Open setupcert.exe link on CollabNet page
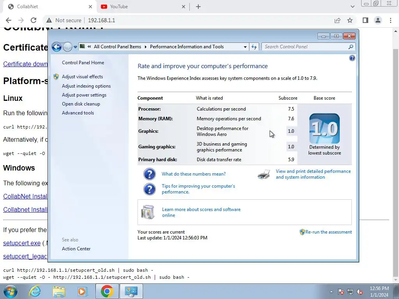The height and width of the screenshot is (299, 399). pyautogui.click(x=22, y=243)
